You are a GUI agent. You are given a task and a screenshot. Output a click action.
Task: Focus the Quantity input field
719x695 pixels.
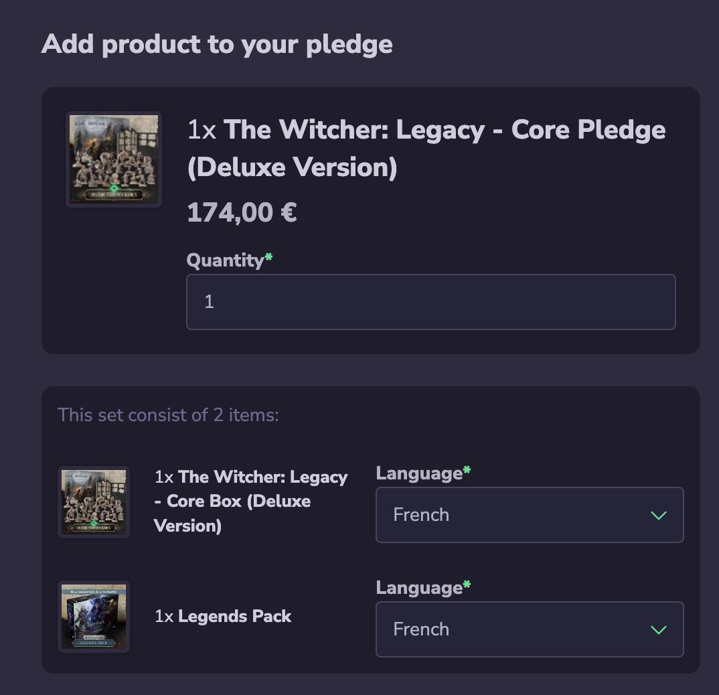[430, 302]
